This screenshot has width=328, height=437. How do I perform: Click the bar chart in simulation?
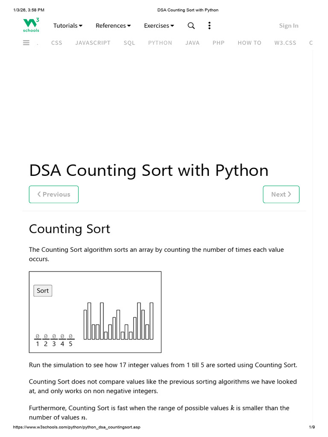(x=119, y=321)
